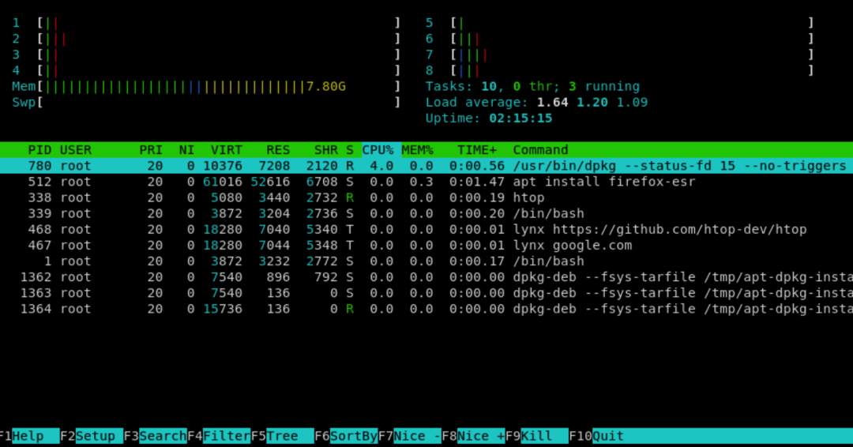Sort by the MEM% column header
Image resolution: width=853 pixels, height=447 pixels.
point(417,150)
